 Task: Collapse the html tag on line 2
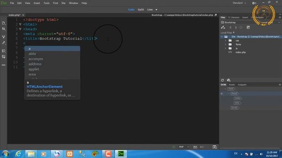pos(20,25)
